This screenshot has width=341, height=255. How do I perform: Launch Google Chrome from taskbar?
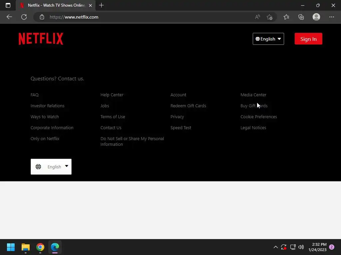[x=40, y=247]
